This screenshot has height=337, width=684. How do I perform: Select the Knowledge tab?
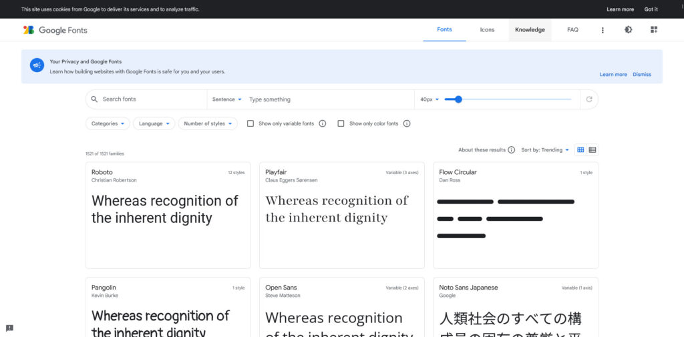530,29
